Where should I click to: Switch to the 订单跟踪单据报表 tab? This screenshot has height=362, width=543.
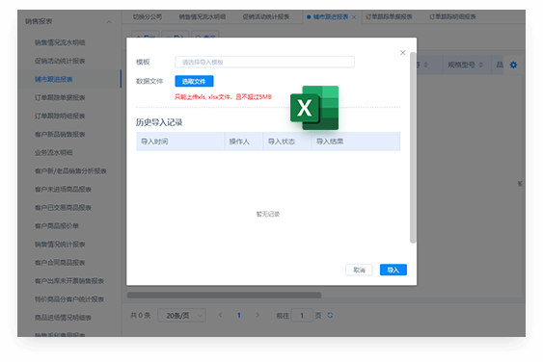tap(389, 16)
